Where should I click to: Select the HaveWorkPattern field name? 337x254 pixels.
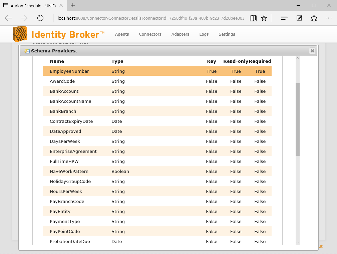pyautogui.click(x=69, y=172)
